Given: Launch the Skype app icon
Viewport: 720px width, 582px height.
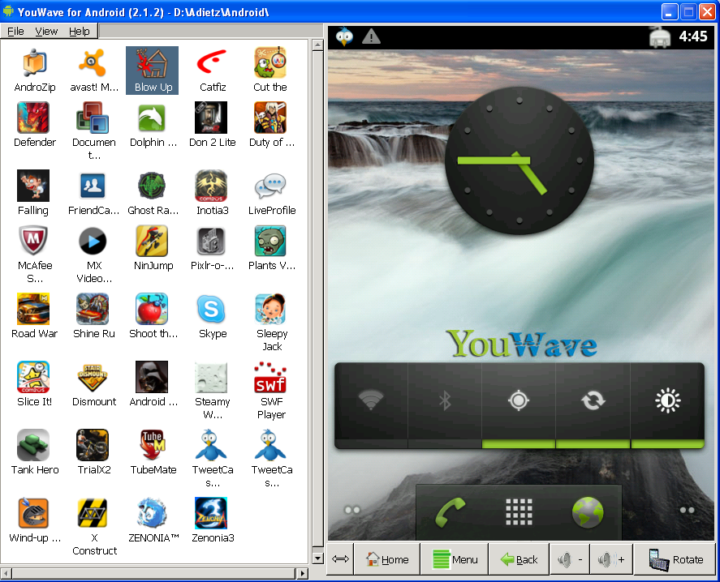Looking at the screenshot, I should (x=211, y=309).
